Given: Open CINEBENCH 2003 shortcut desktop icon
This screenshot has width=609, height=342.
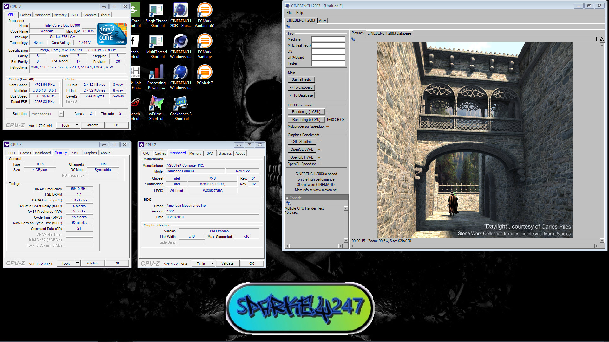Looking at the screenshot, I should pos(180,15).
